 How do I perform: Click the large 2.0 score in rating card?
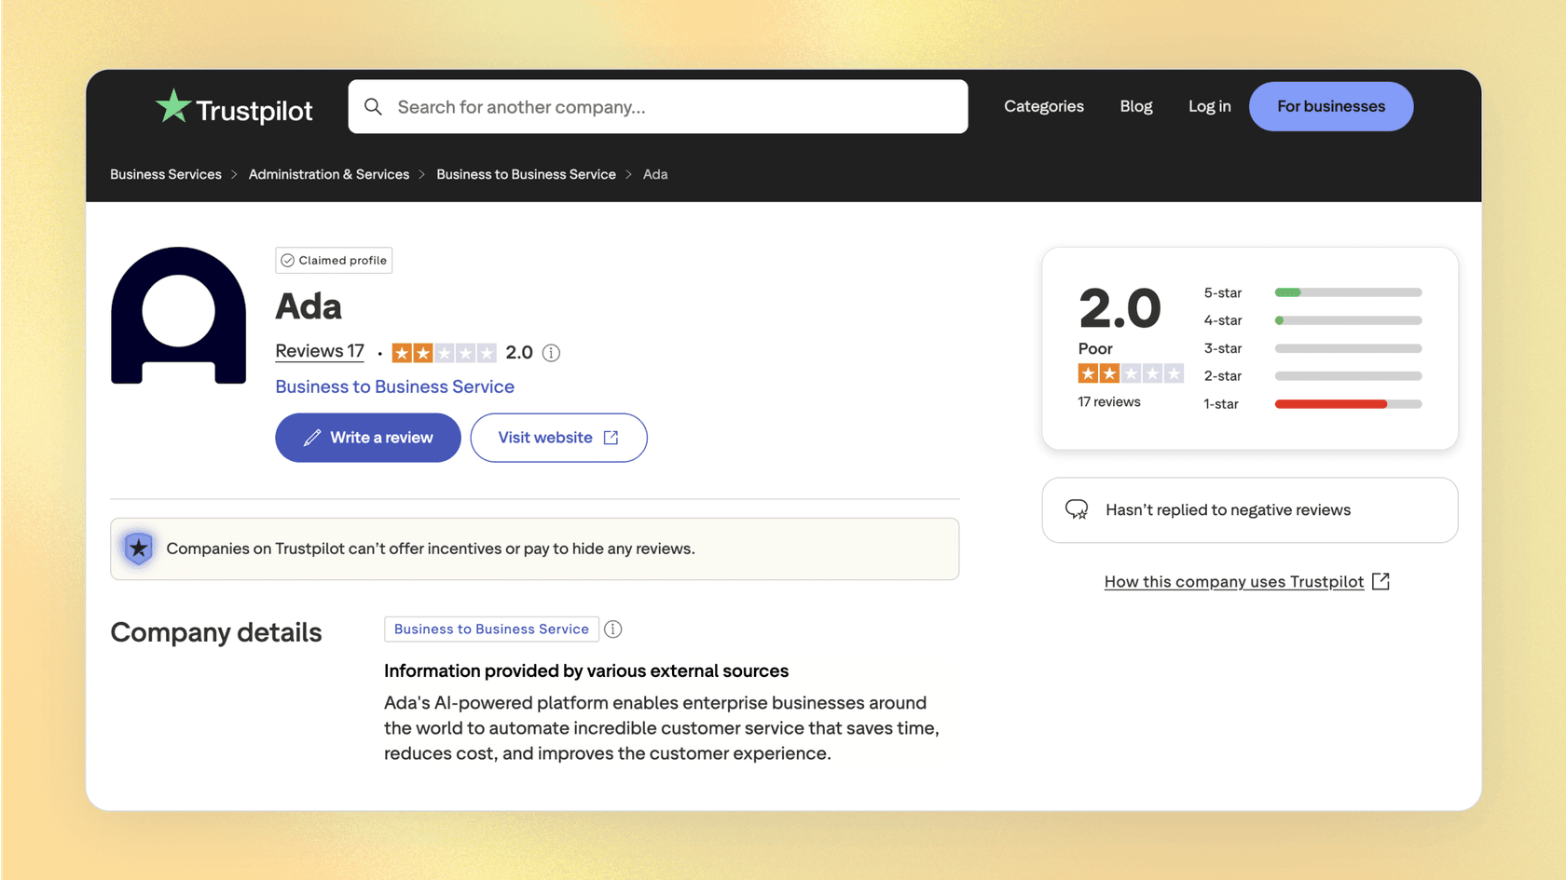point(1120,308)
